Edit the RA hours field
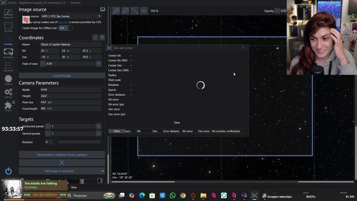The image size is (357, 201). coord(50,51)
